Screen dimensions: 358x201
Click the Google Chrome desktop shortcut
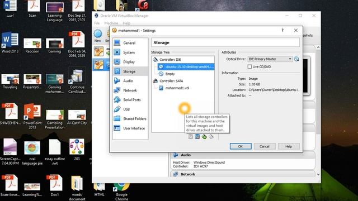pyautogui.click(x=121, y=192)
